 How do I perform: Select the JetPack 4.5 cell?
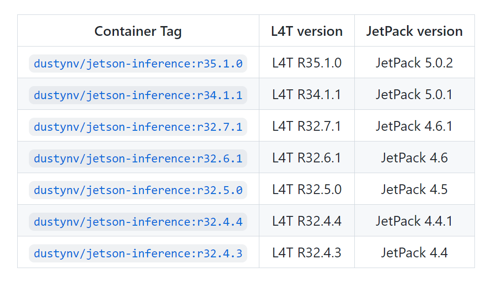(414, 189)
